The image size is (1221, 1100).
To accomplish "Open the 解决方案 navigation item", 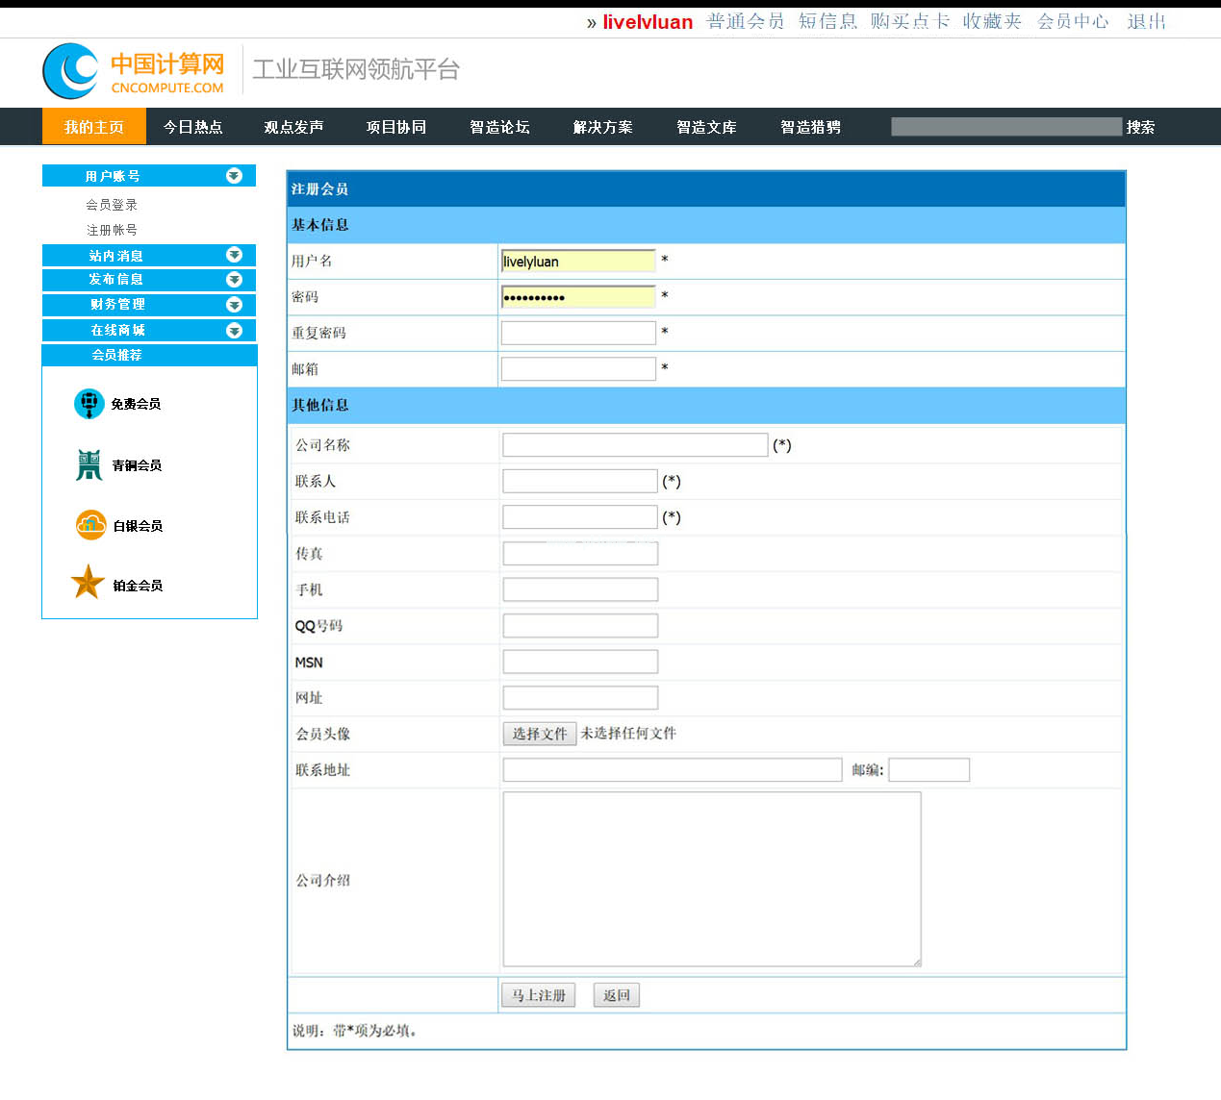I will [x=602, y=127].
